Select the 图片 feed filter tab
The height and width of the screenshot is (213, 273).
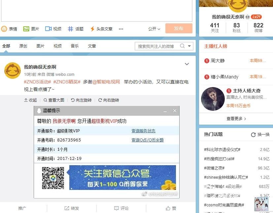click(40, 46)
